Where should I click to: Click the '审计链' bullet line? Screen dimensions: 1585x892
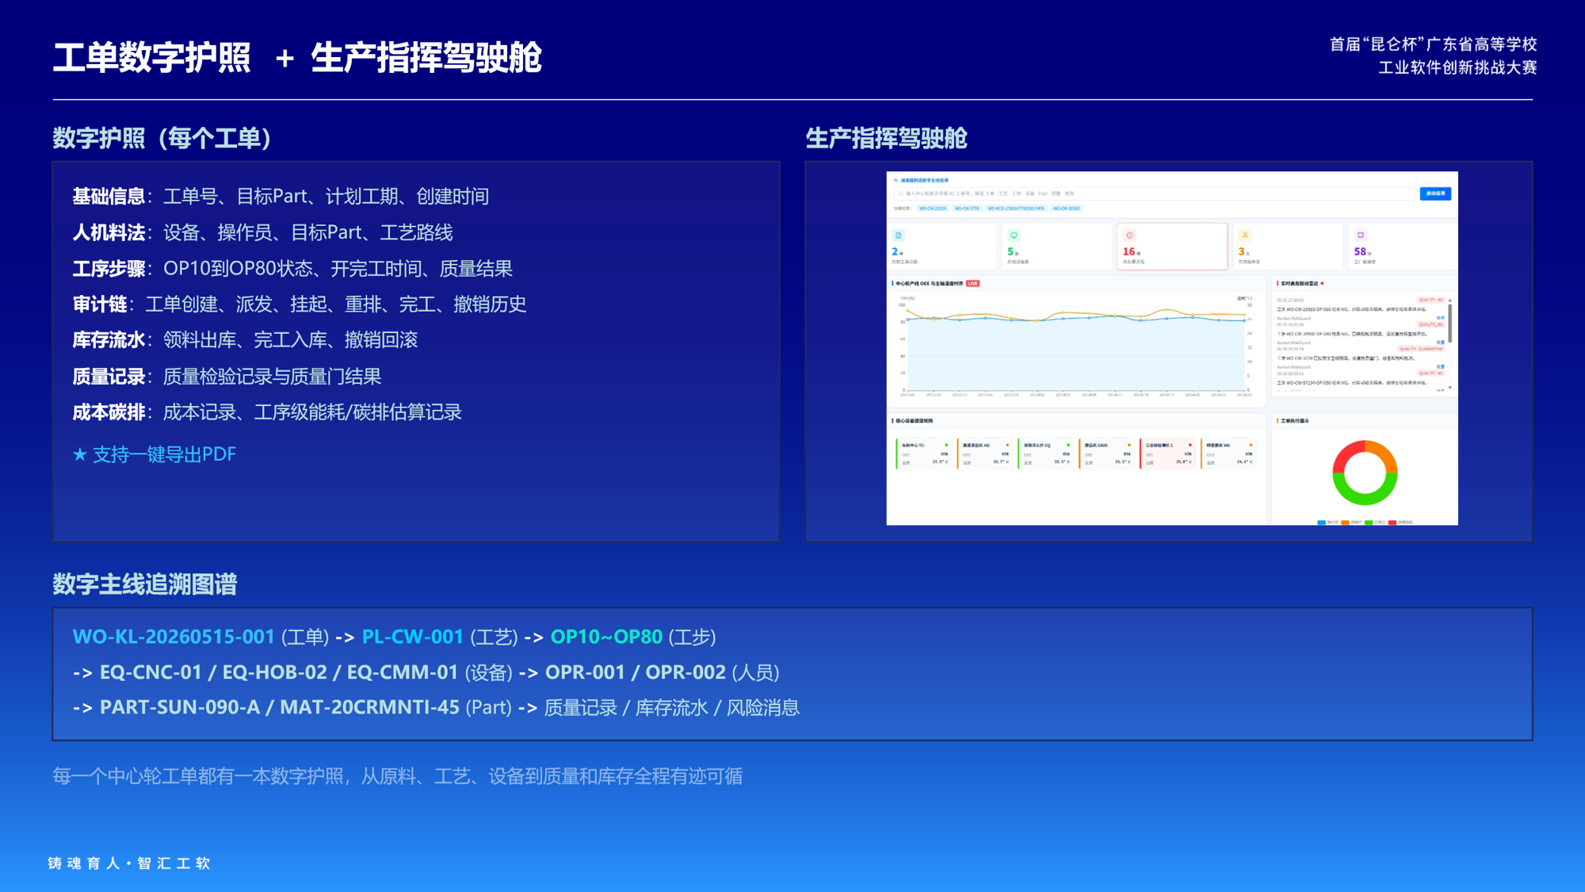pyautogui.click(x=300, y=304)
